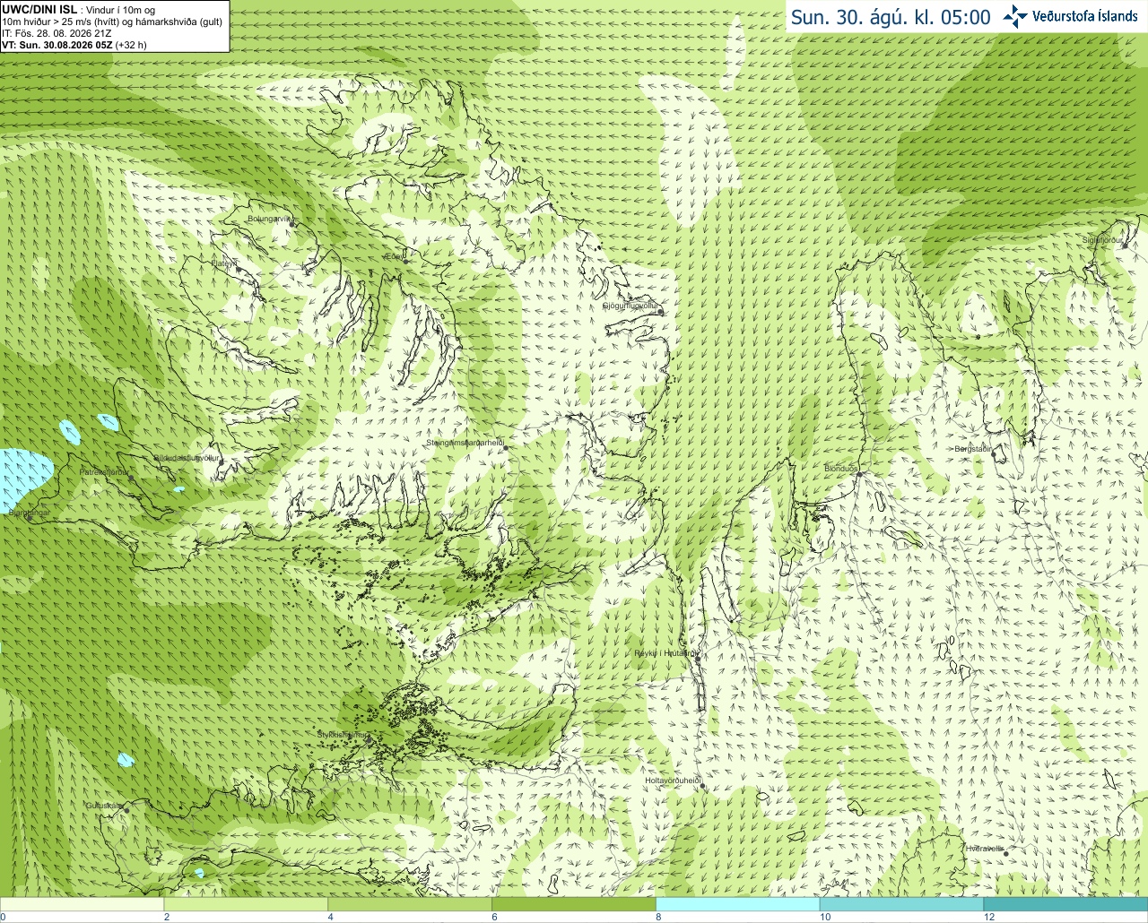The image size is (1148, 923).
Task: Select the Hveravellir station point
Action: tap(1005, 854)
